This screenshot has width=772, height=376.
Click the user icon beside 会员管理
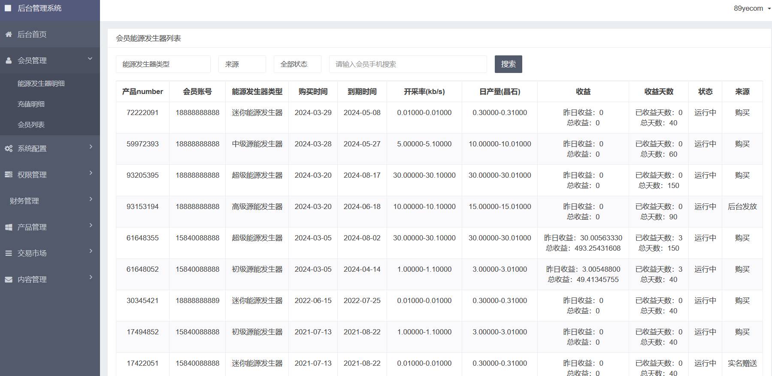pyautogui.click(x=9, y=61)
